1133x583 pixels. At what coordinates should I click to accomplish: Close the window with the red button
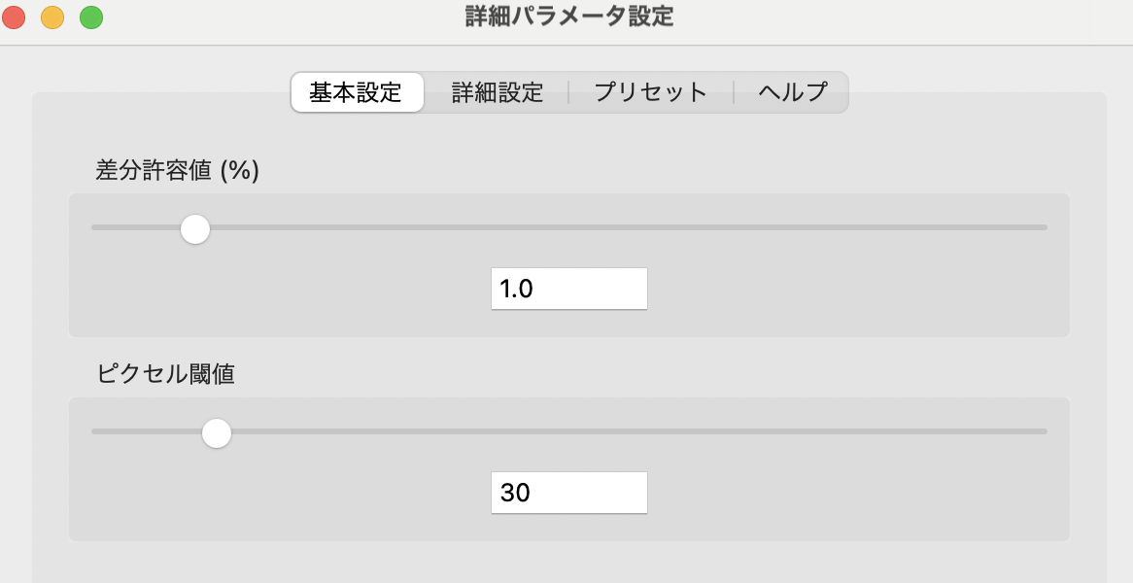[15, 17]
